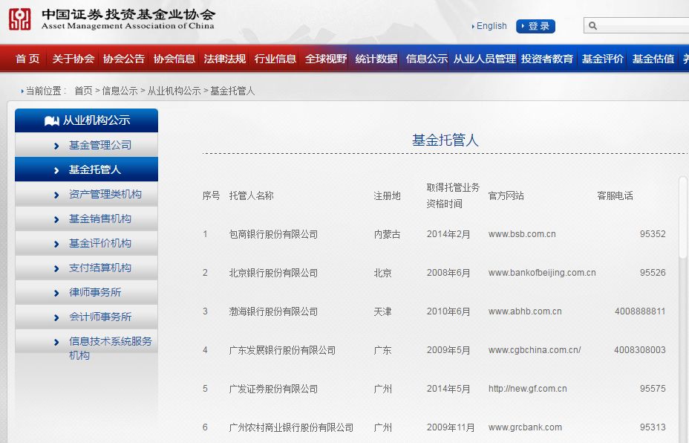689x443 pixels.
Task: Open the 首页 main menu item
Action: (x=27, y=59)
